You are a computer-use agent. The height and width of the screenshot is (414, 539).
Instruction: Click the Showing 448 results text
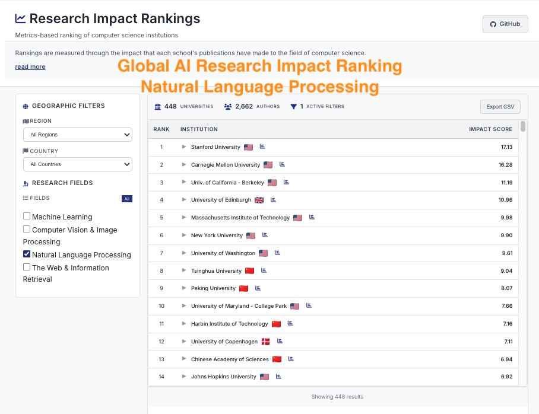pyautogui.click(x=337, y=397)
